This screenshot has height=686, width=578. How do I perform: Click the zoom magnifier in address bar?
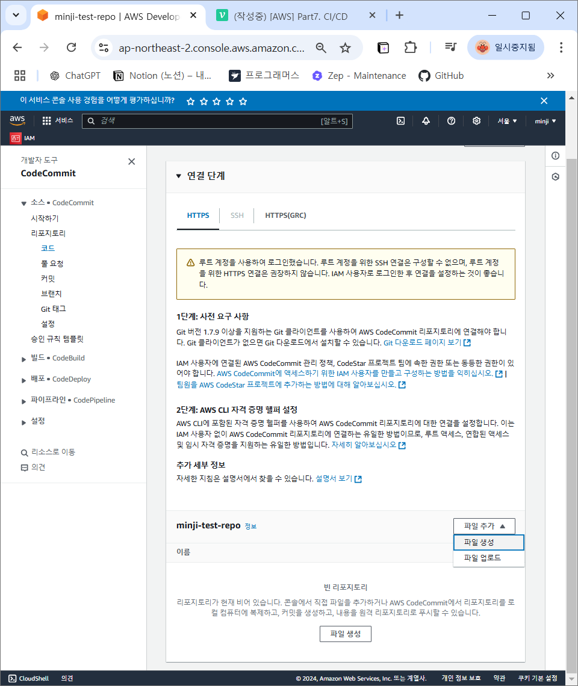tap(321, 48)
